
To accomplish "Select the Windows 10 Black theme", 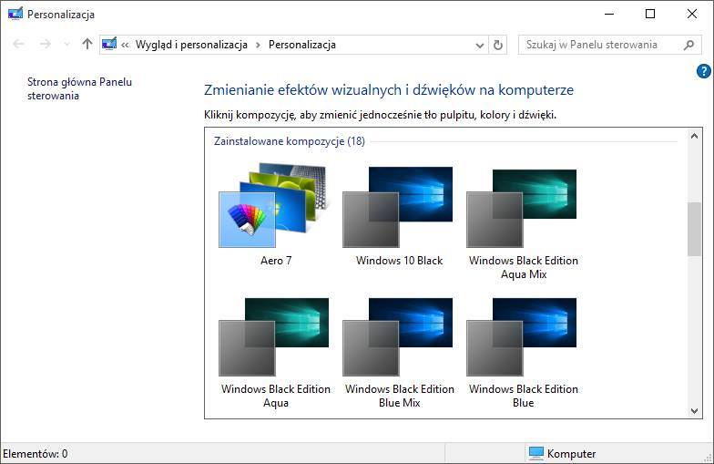I will (397, 208).
